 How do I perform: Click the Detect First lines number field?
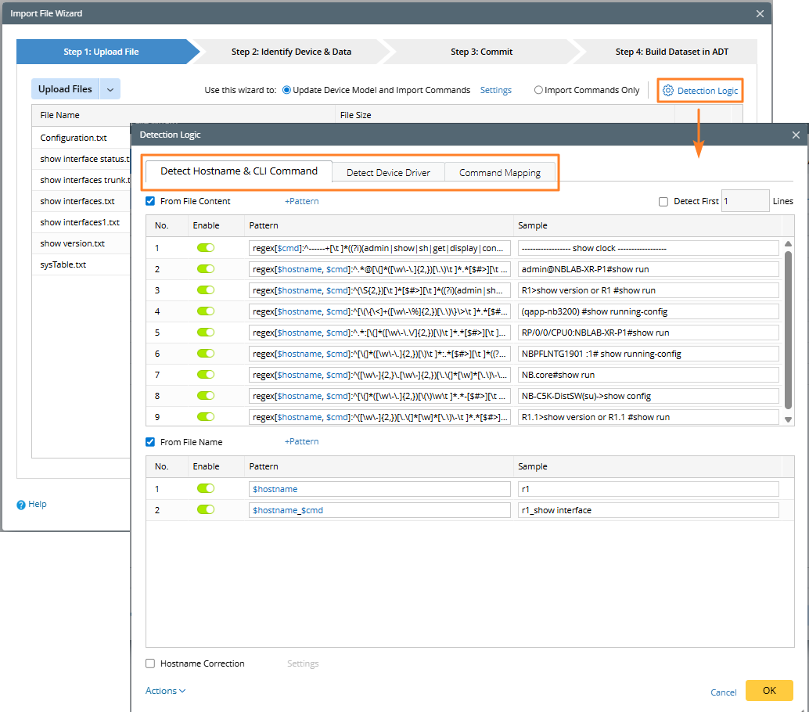click(x=744, y=201)
